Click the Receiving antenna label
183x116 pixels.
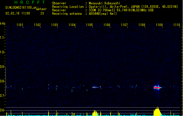[x=67, y=14]
